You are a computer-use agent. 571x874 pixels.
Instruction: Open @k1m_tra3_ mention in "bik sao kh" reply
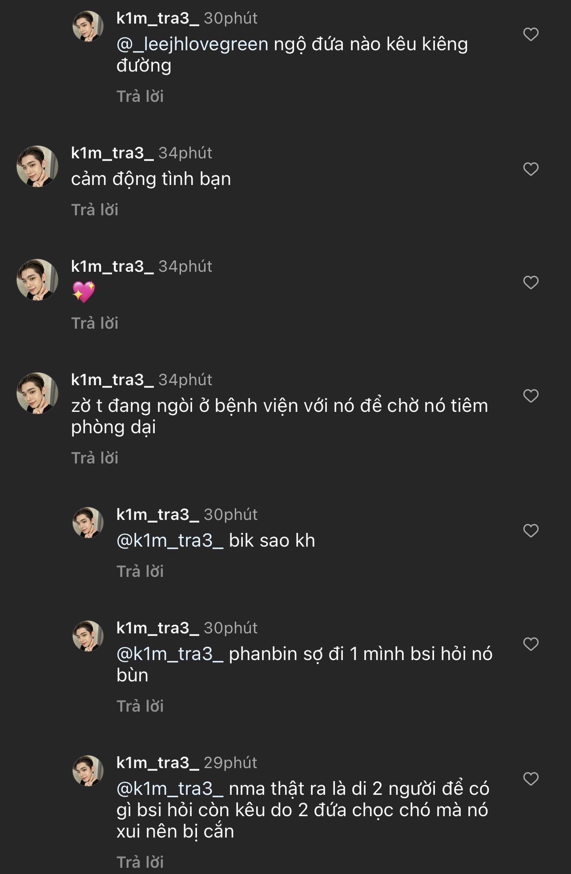tap(170, 540)
